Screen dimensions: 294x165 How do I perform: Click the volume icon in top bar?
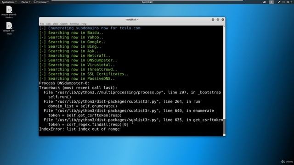tap(283, 2)
